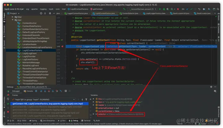Open Debug panel settings gear
Viewport: 223px width, 128px height.
click(211, 87)
